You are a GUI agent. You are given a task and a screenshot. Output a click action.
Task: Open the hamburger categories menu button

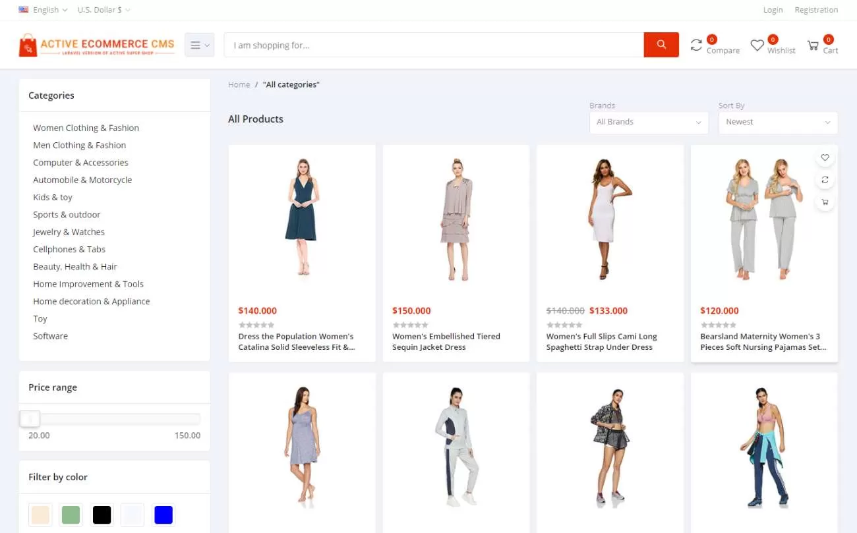pos(199,45)
